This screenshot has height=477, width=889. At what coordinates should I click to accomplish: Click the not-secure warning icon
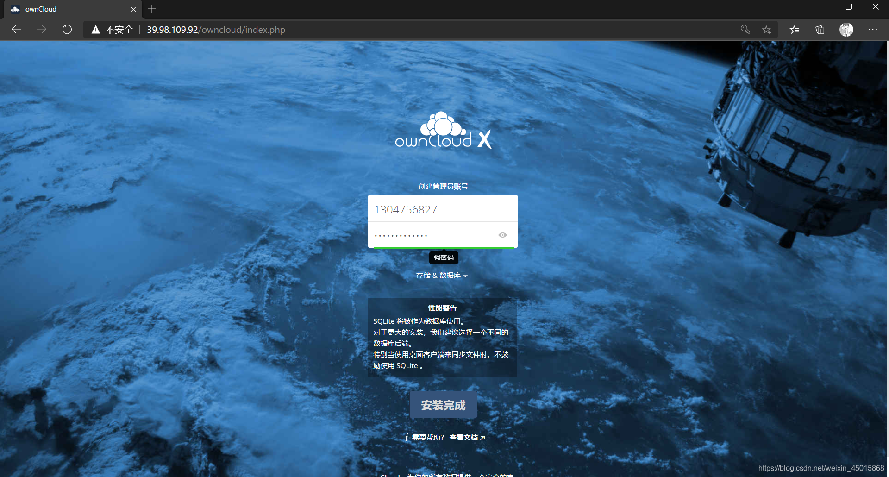(x=96, y=30)
